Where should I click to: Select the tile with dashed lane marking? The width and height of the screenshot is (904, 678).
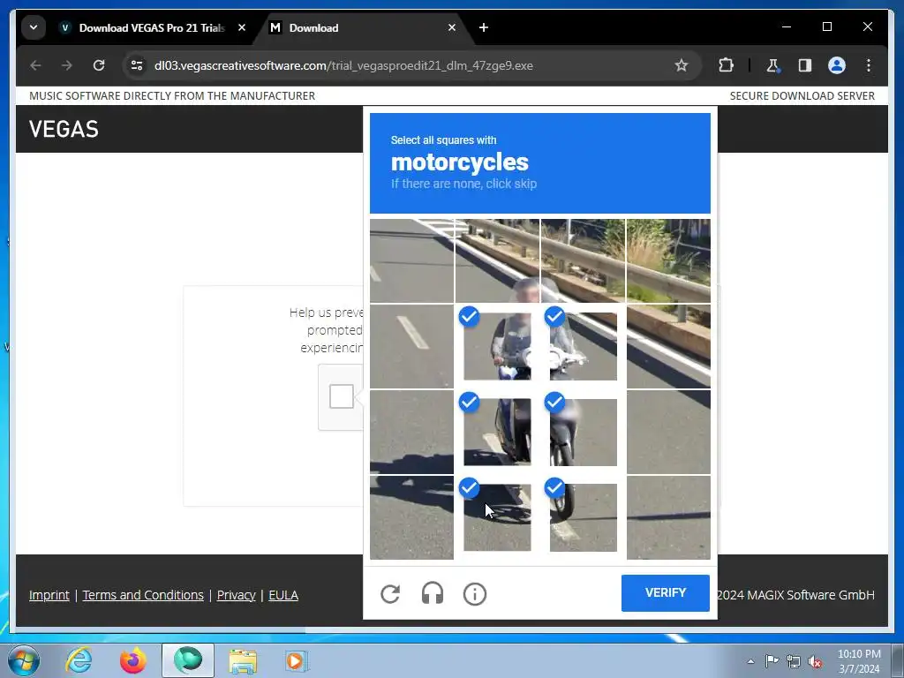tap(411, 346)
